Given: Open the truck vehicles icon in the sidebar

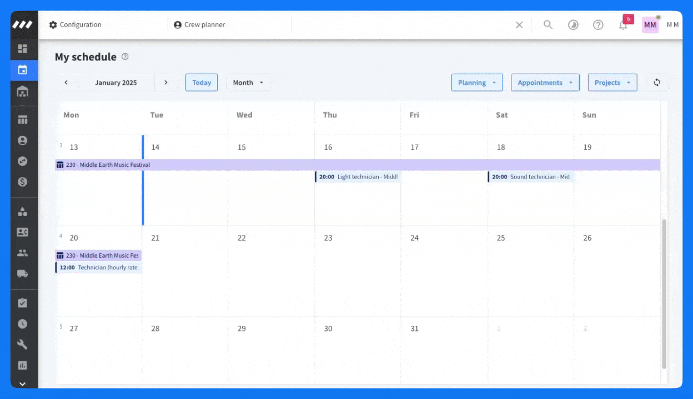Looking at the screenshot, I should pyautogui.click(x=23, y=273).
